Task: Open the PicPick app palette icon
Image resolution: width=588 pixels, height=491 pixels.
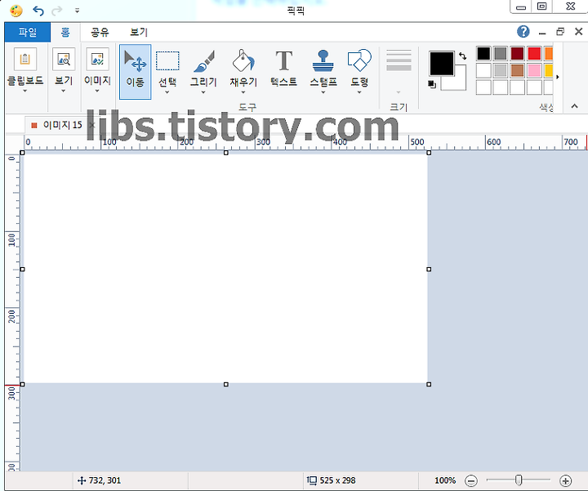Action: [x=16, y=11]
